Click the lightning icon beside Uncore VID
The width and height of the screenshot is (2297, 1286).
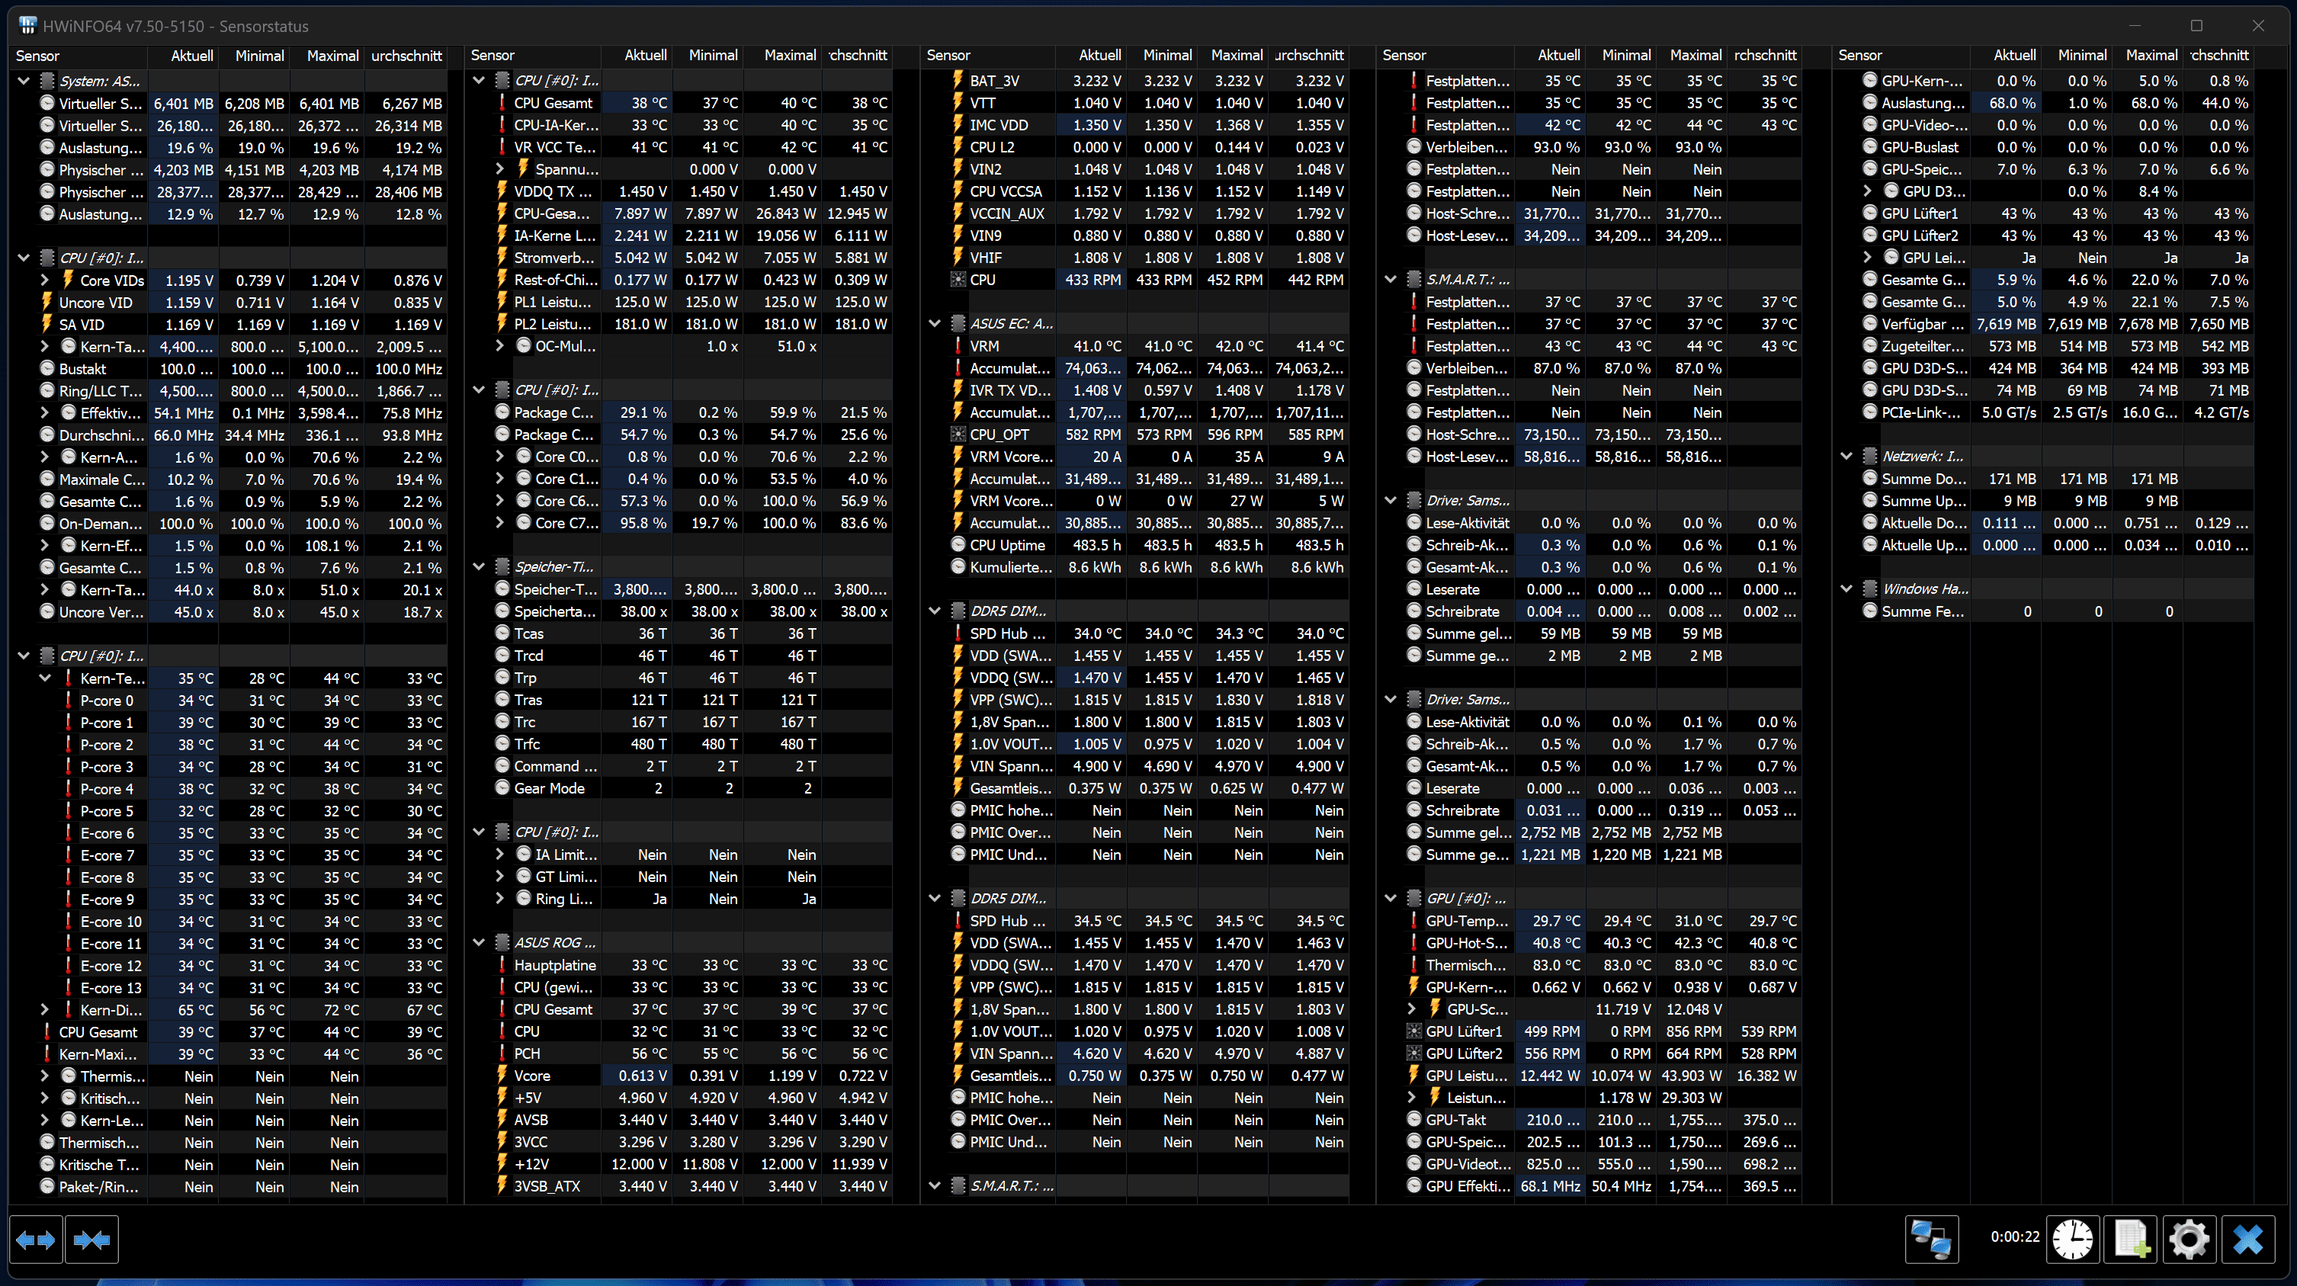(x=47, y=303)
